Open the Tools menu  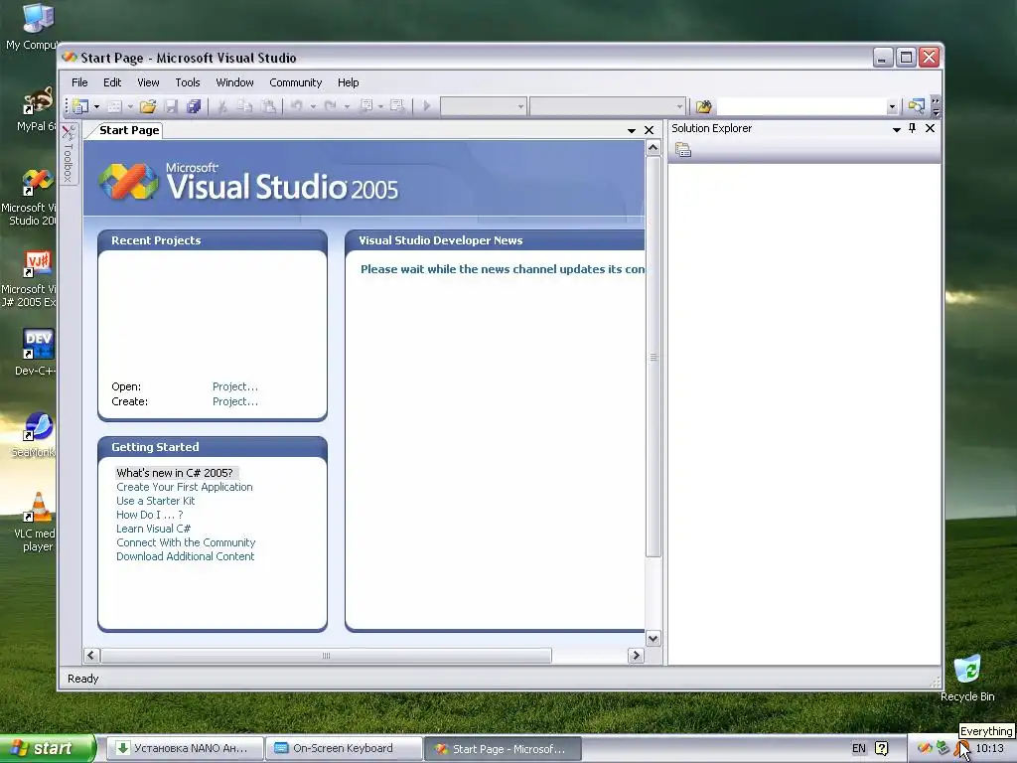(188, 82)
